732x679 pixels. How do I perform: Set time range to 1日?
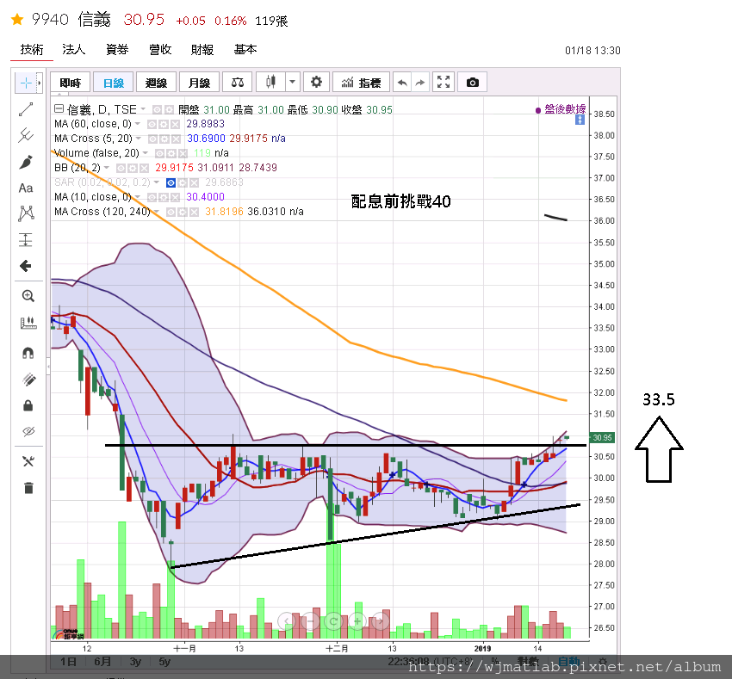pos(69,661)
